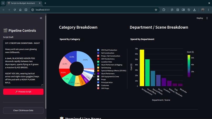Open the Streamlit three-dot main menu

point(207,18)
